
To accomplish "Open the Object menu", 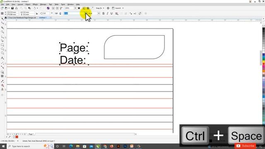I will 28,5.
